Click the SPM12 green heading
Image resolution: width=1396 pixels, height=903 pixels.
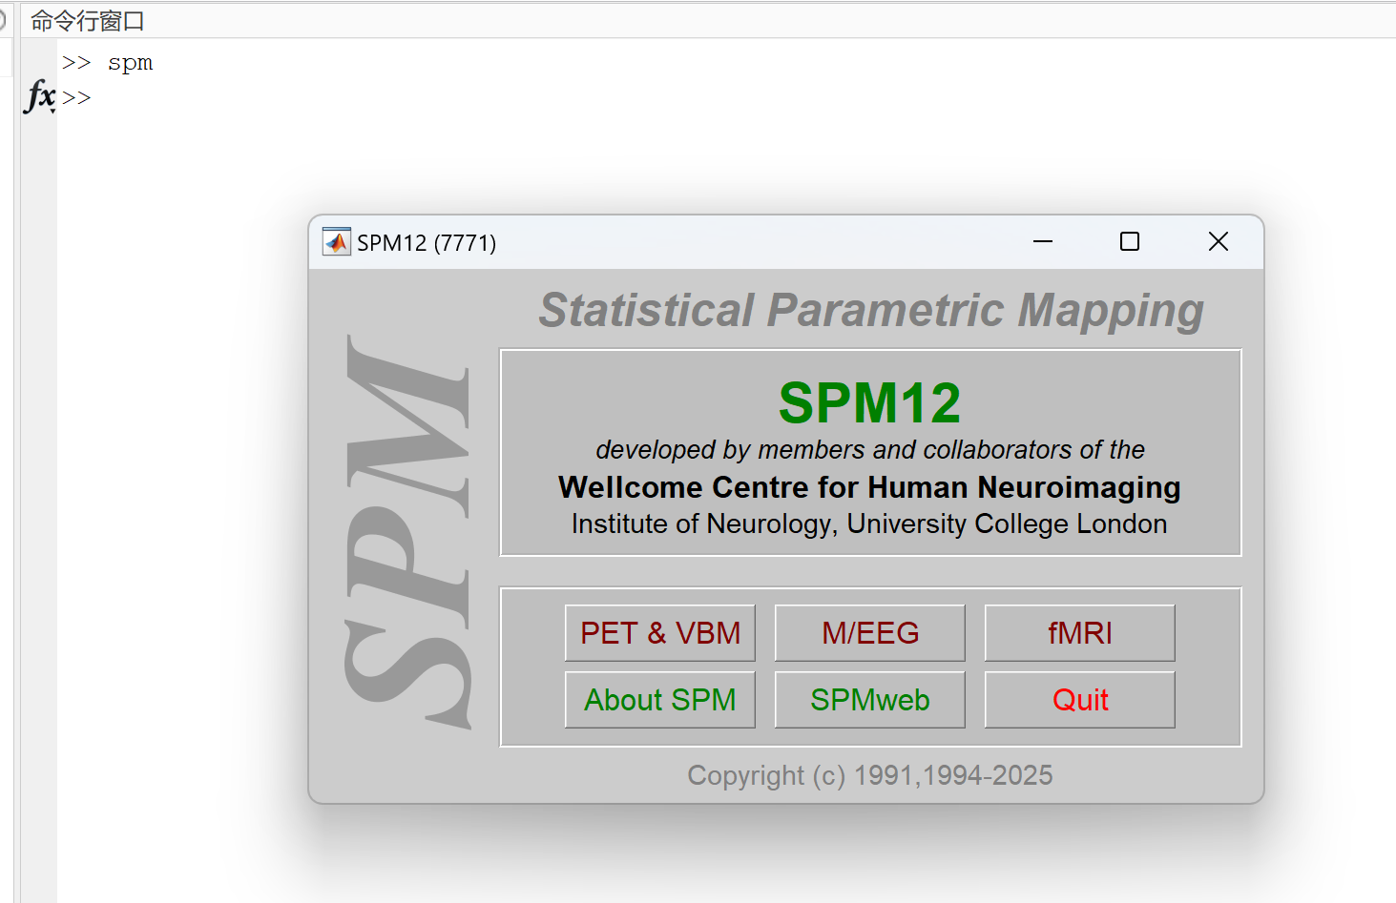[869, 403]
